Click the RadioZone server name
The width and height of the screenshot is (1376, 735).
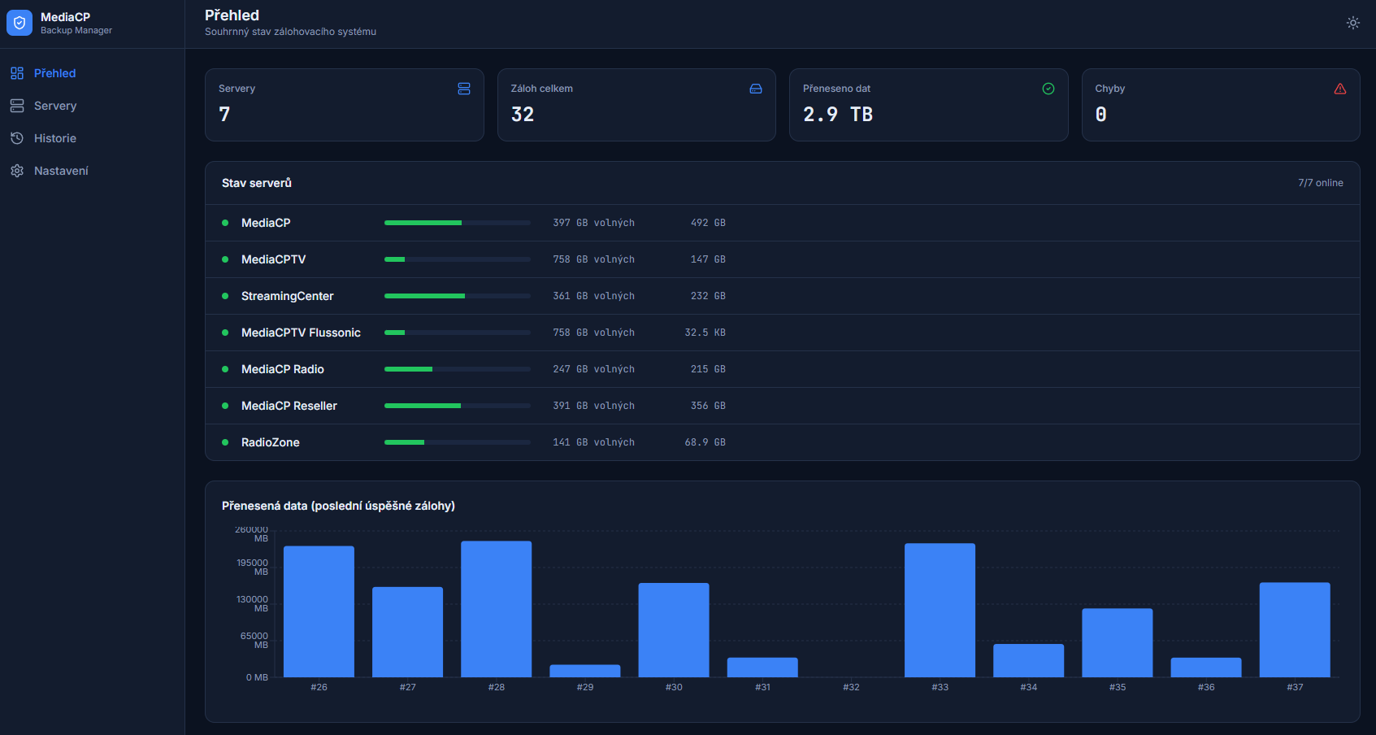(x=271, y=442)
